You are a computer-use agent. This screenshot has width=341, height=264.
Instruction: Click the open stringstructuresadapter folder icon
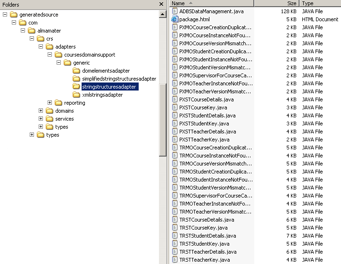[x=76, y=87]
